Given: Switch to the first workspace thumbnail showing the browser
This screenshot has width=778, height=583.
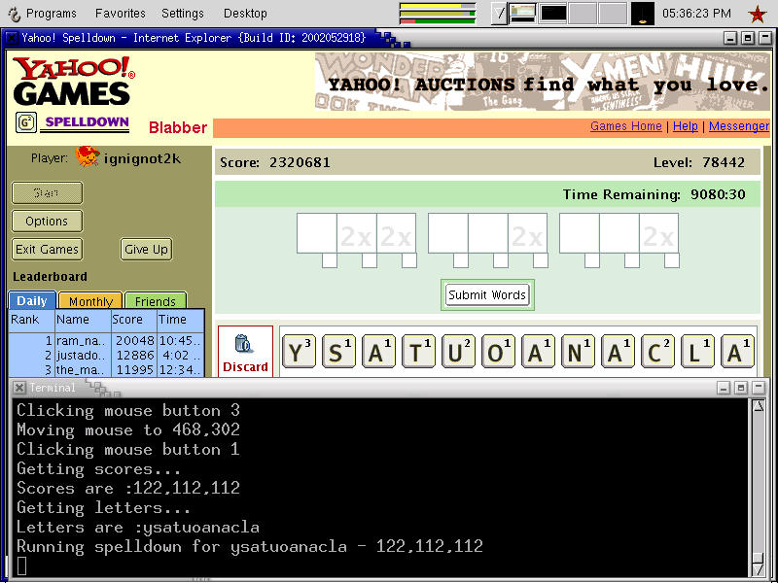Looking at the screenshot, I should pos(523,14).
